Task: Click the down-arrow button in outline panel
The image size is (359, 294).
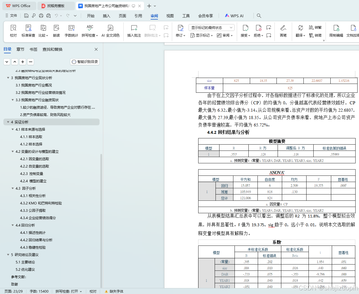Action: pos(7,62)
